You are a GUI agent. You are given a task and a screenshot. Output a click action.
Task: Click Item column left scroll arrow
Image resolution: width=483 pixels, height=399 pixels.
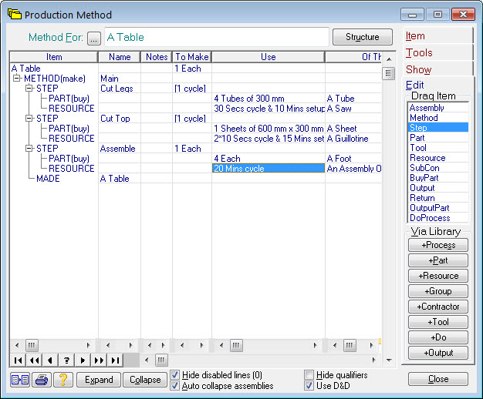coord(17,345)
